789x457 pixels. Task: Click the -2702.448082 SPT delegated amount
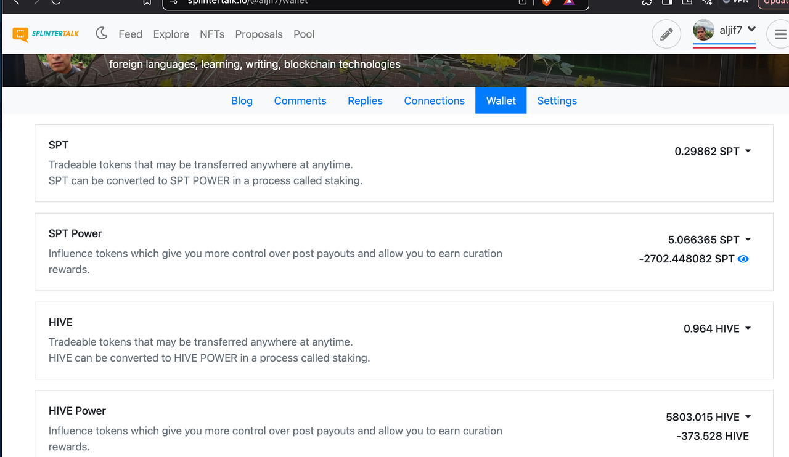pyautogui.click(x=686, y=259)
